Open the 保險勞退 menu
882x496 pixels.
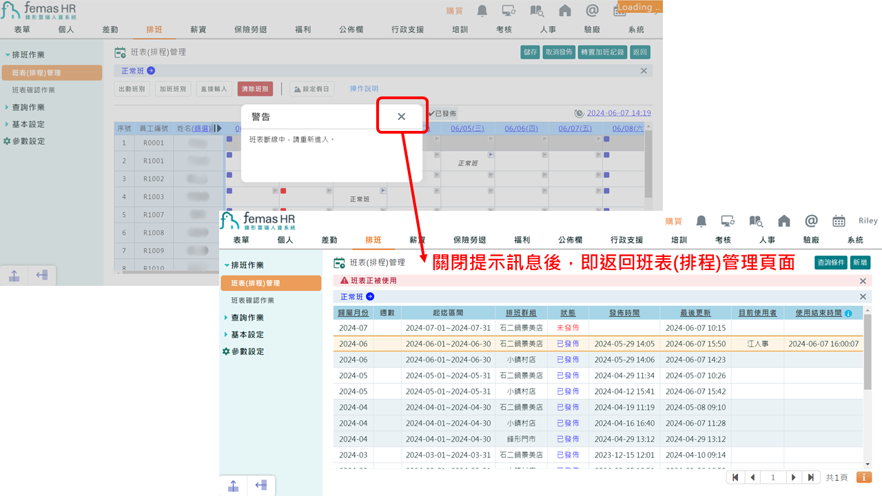coord(250,29)
